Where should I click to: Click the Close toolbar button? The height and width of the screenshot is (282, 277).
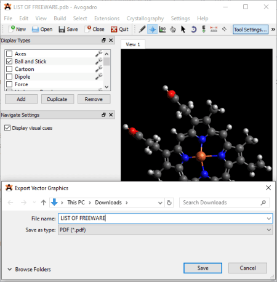[x=95, y=30]
